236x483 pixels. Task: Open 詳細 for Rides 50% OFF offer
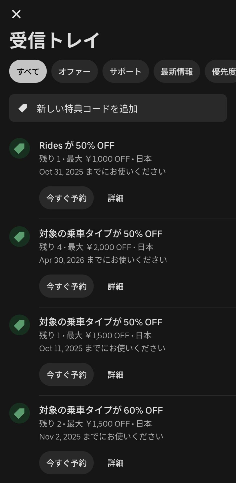[x=115, y=198]
